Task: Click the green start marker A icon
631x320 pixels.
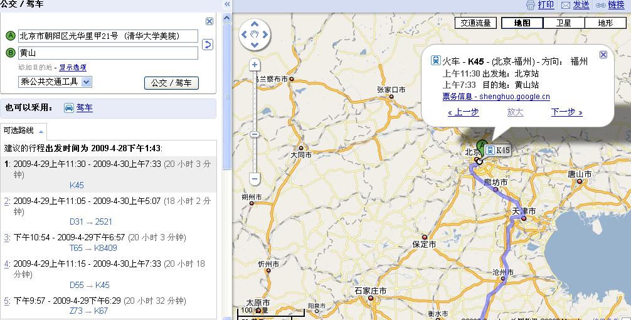Action: click(11, 36)
